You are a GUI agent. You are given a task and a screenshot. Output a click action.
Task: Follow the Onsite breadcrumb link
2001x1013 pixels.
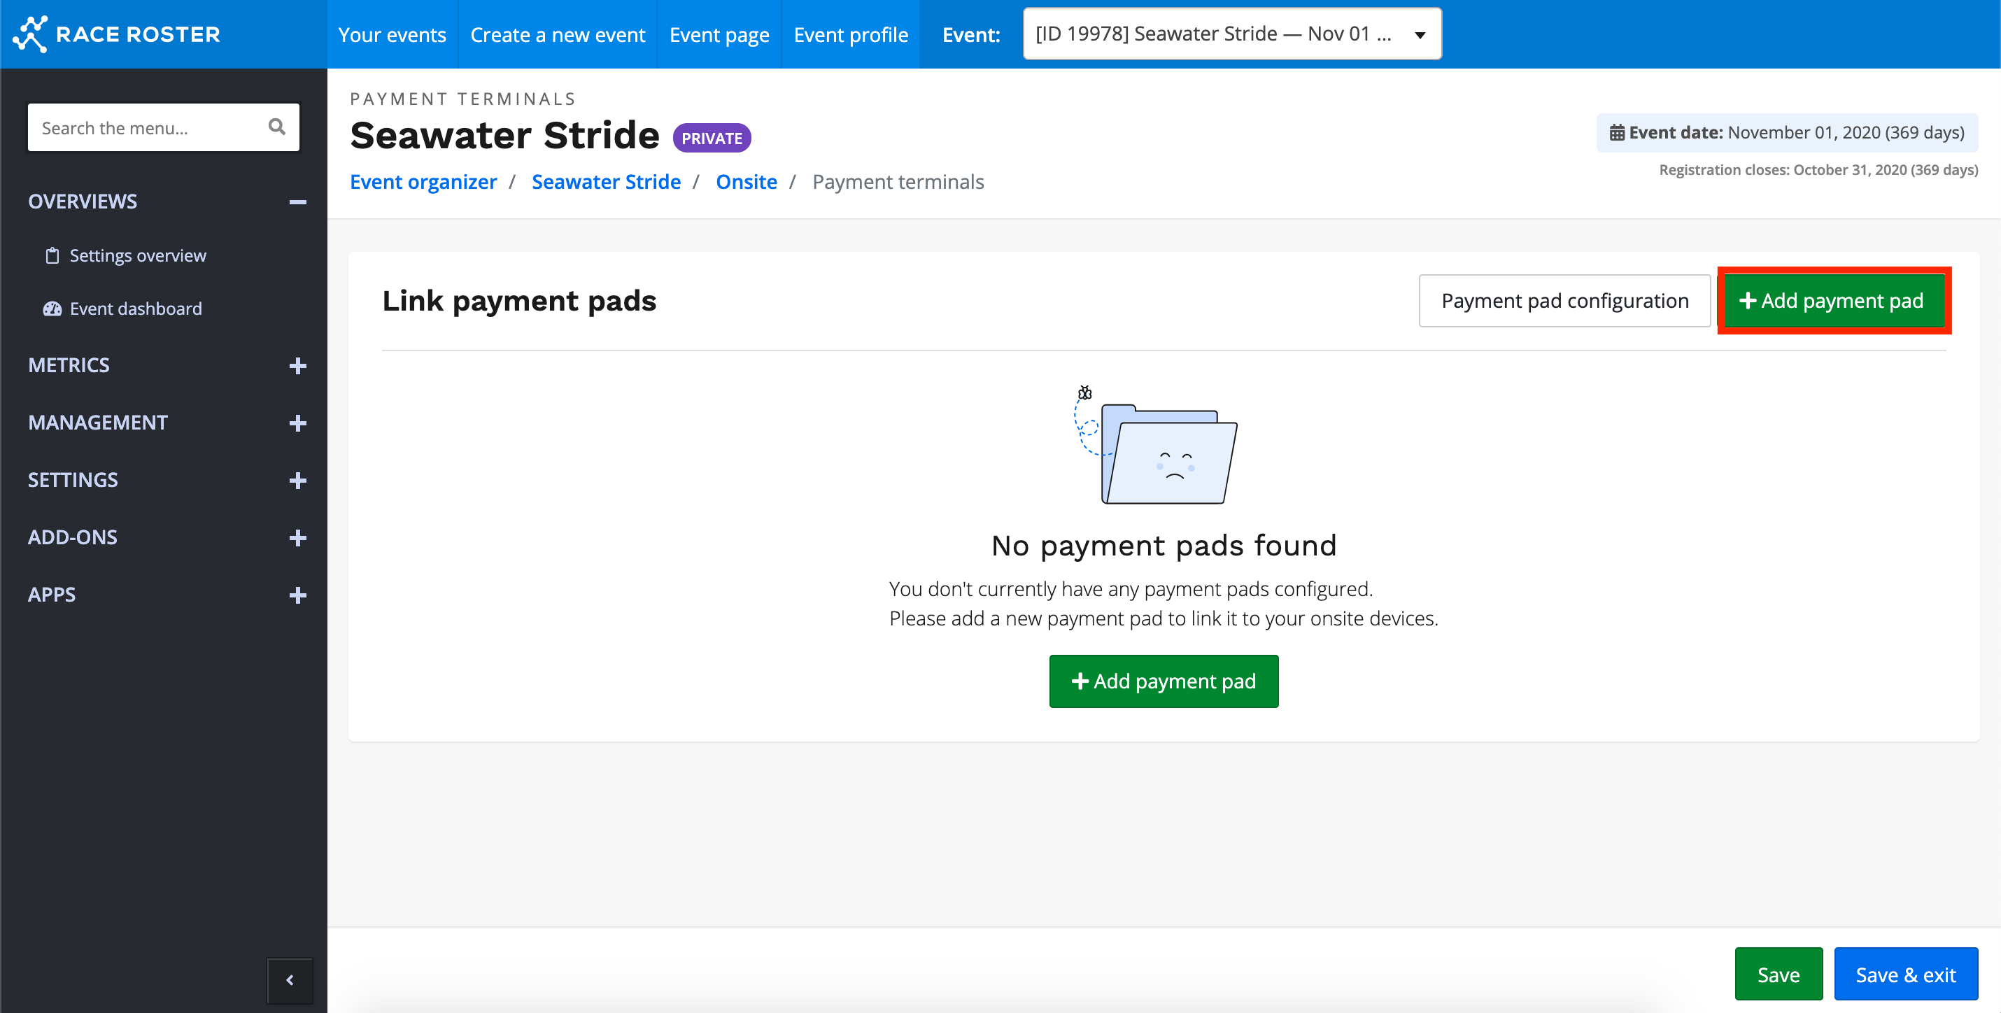coord(746,182)
